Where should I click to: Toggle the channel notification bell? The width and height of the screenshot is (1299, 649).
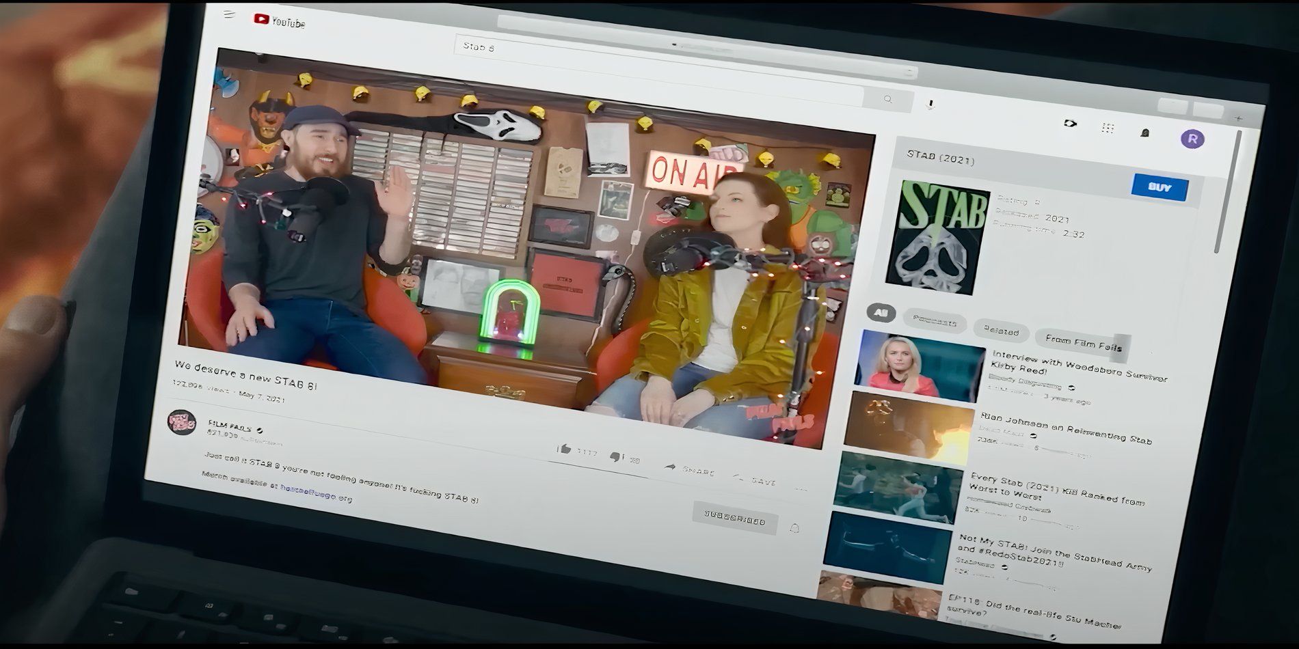click(794, 528)
